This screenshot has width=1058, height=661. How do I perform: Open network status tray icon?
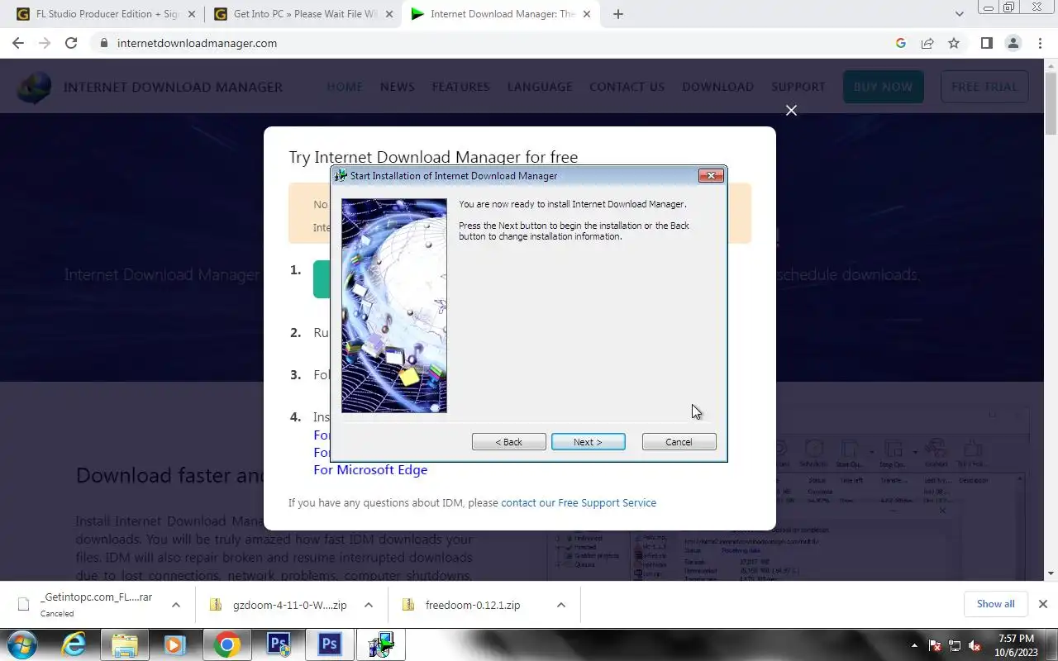(x=955, y=645)
